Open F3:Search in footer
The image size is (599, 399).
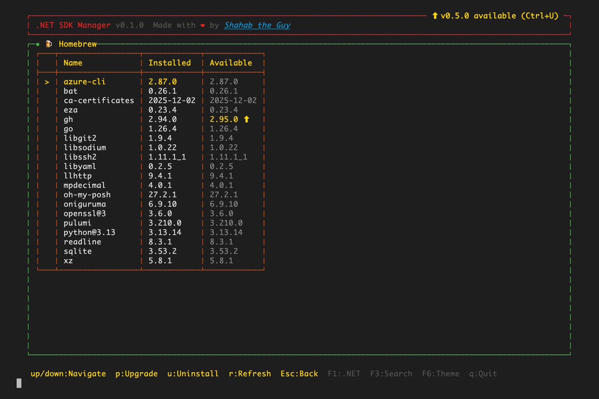click(391, 374)
